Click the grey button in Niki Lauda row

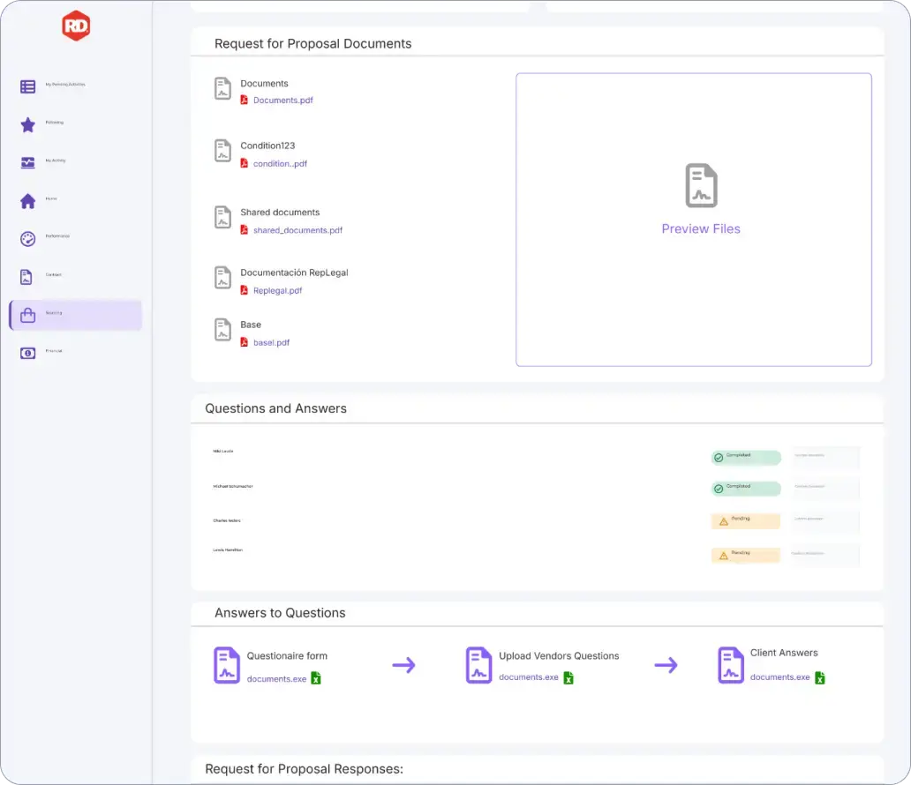pyautogui.click(x=825, y=457)
